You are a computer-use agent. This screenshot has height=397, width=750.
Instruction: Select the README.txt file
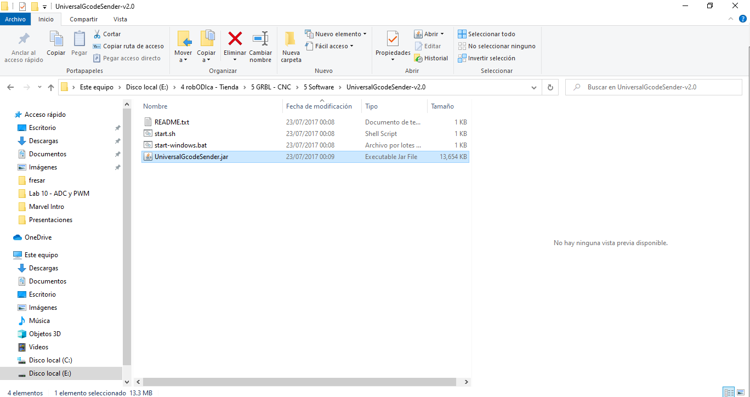(305, 122)
